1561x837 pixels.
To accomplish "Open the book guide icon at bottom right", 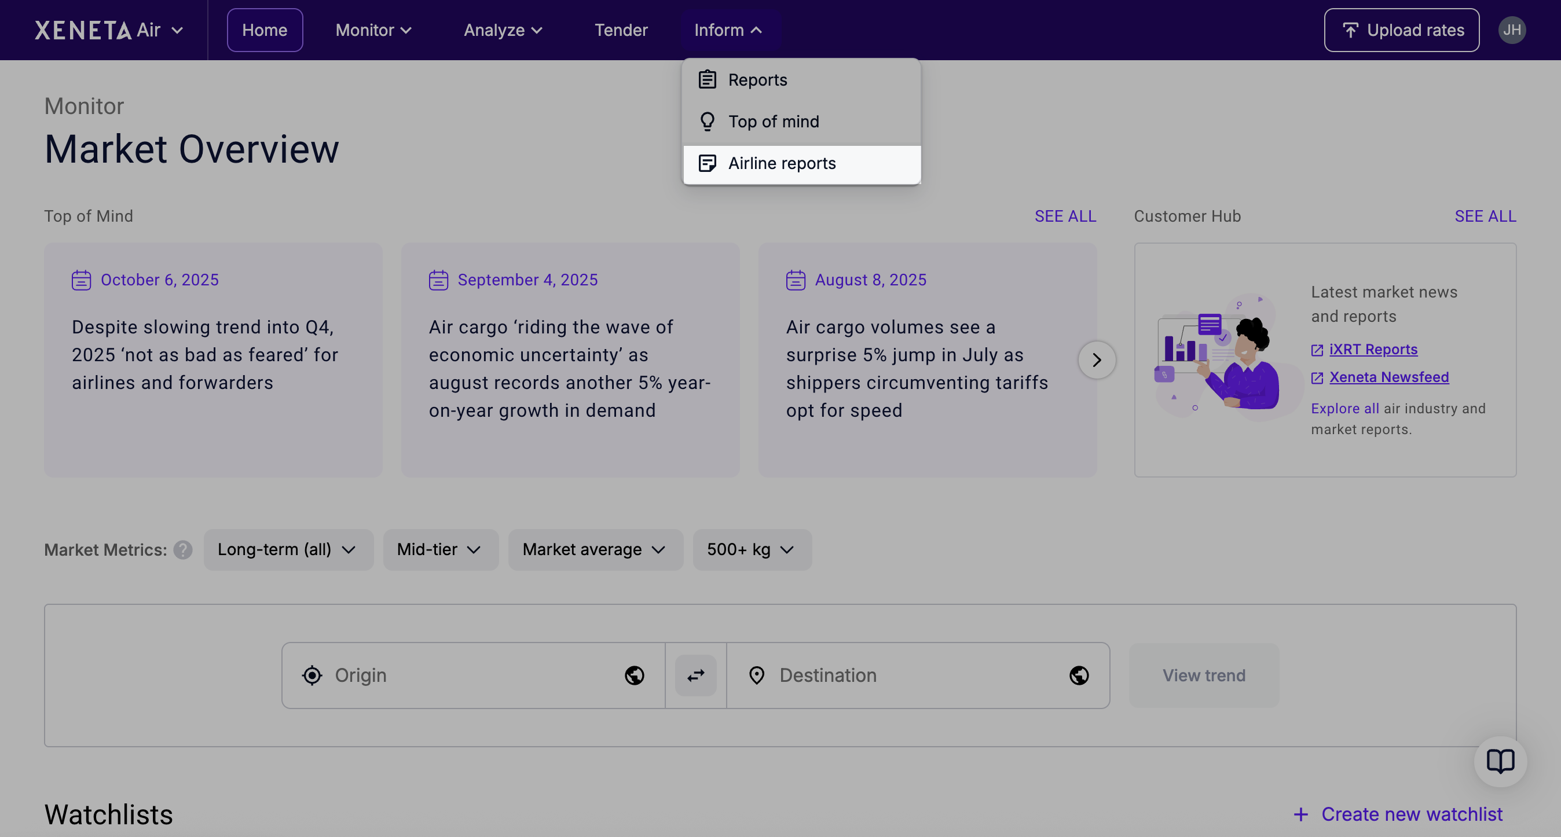I will [1500, 761].
